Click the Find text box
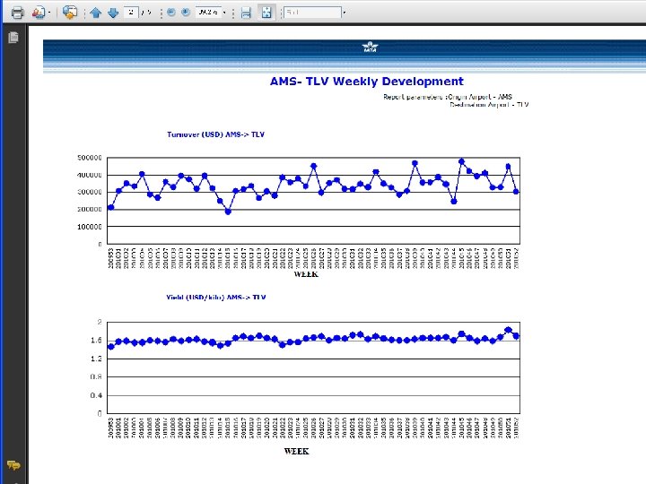646x484 pixels. 312,13
